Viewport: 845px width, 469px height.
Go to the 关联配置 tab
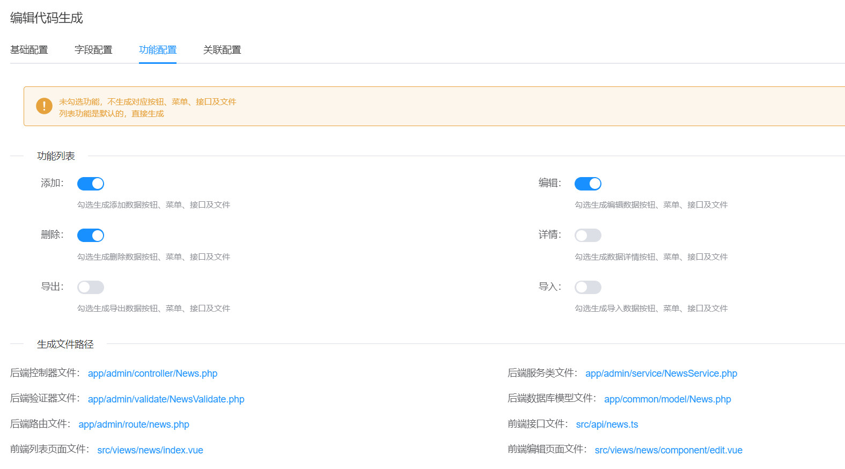click(222, 50)
